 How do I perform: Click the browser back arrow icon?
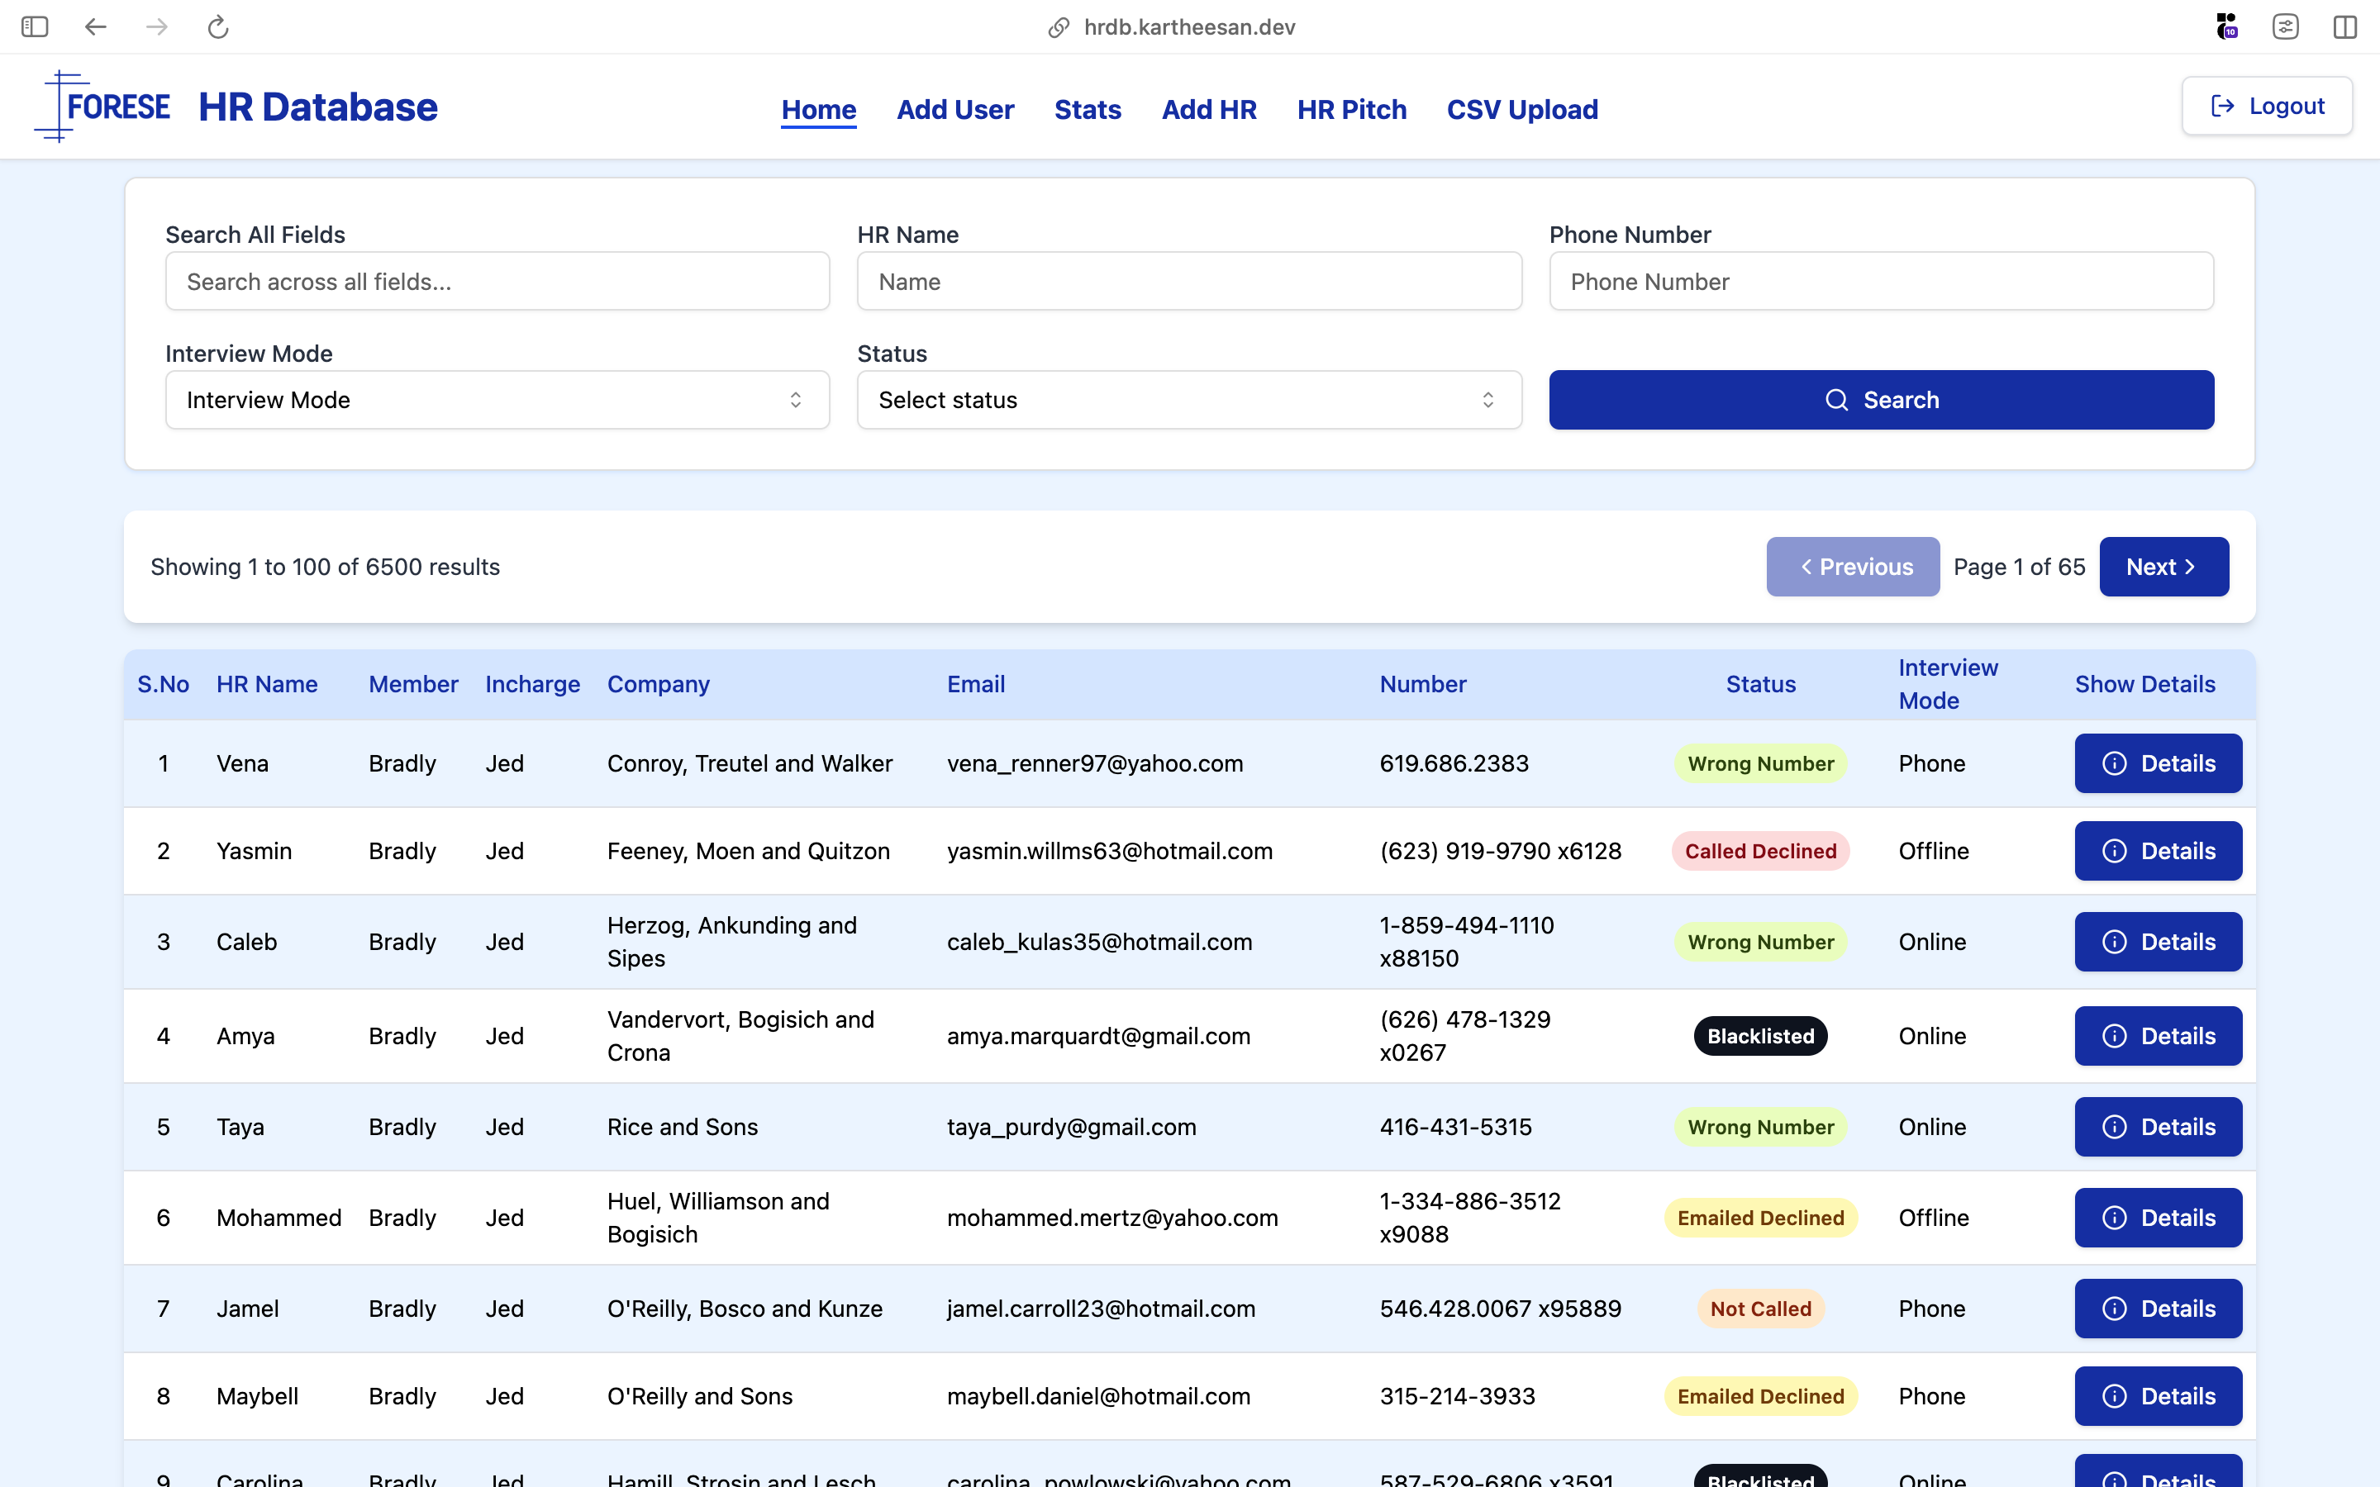click(95, 26)
